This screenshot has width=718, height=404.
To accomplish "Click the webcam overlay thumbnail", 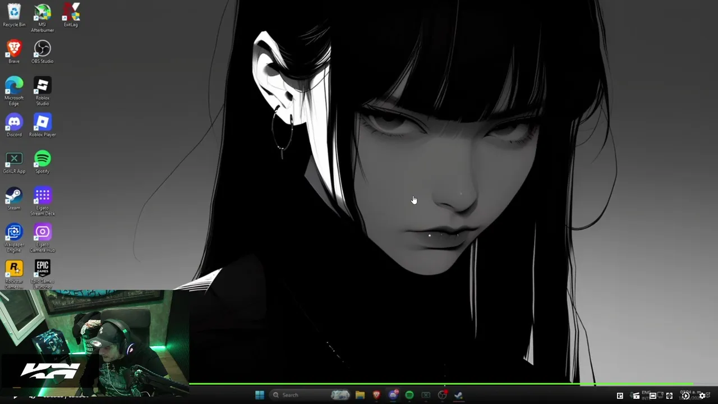I will click(x=95, y=344).
